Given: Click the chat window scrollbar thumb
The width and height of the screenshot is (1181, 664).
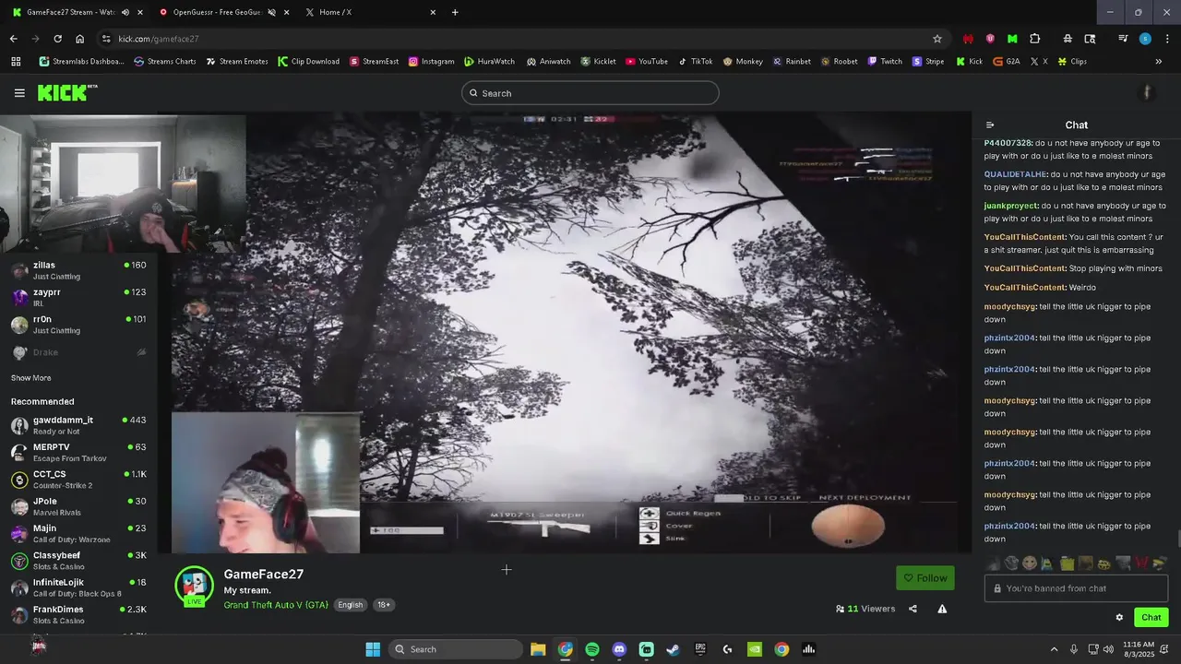Looking at the screenshot, I should click(1178, 539).
